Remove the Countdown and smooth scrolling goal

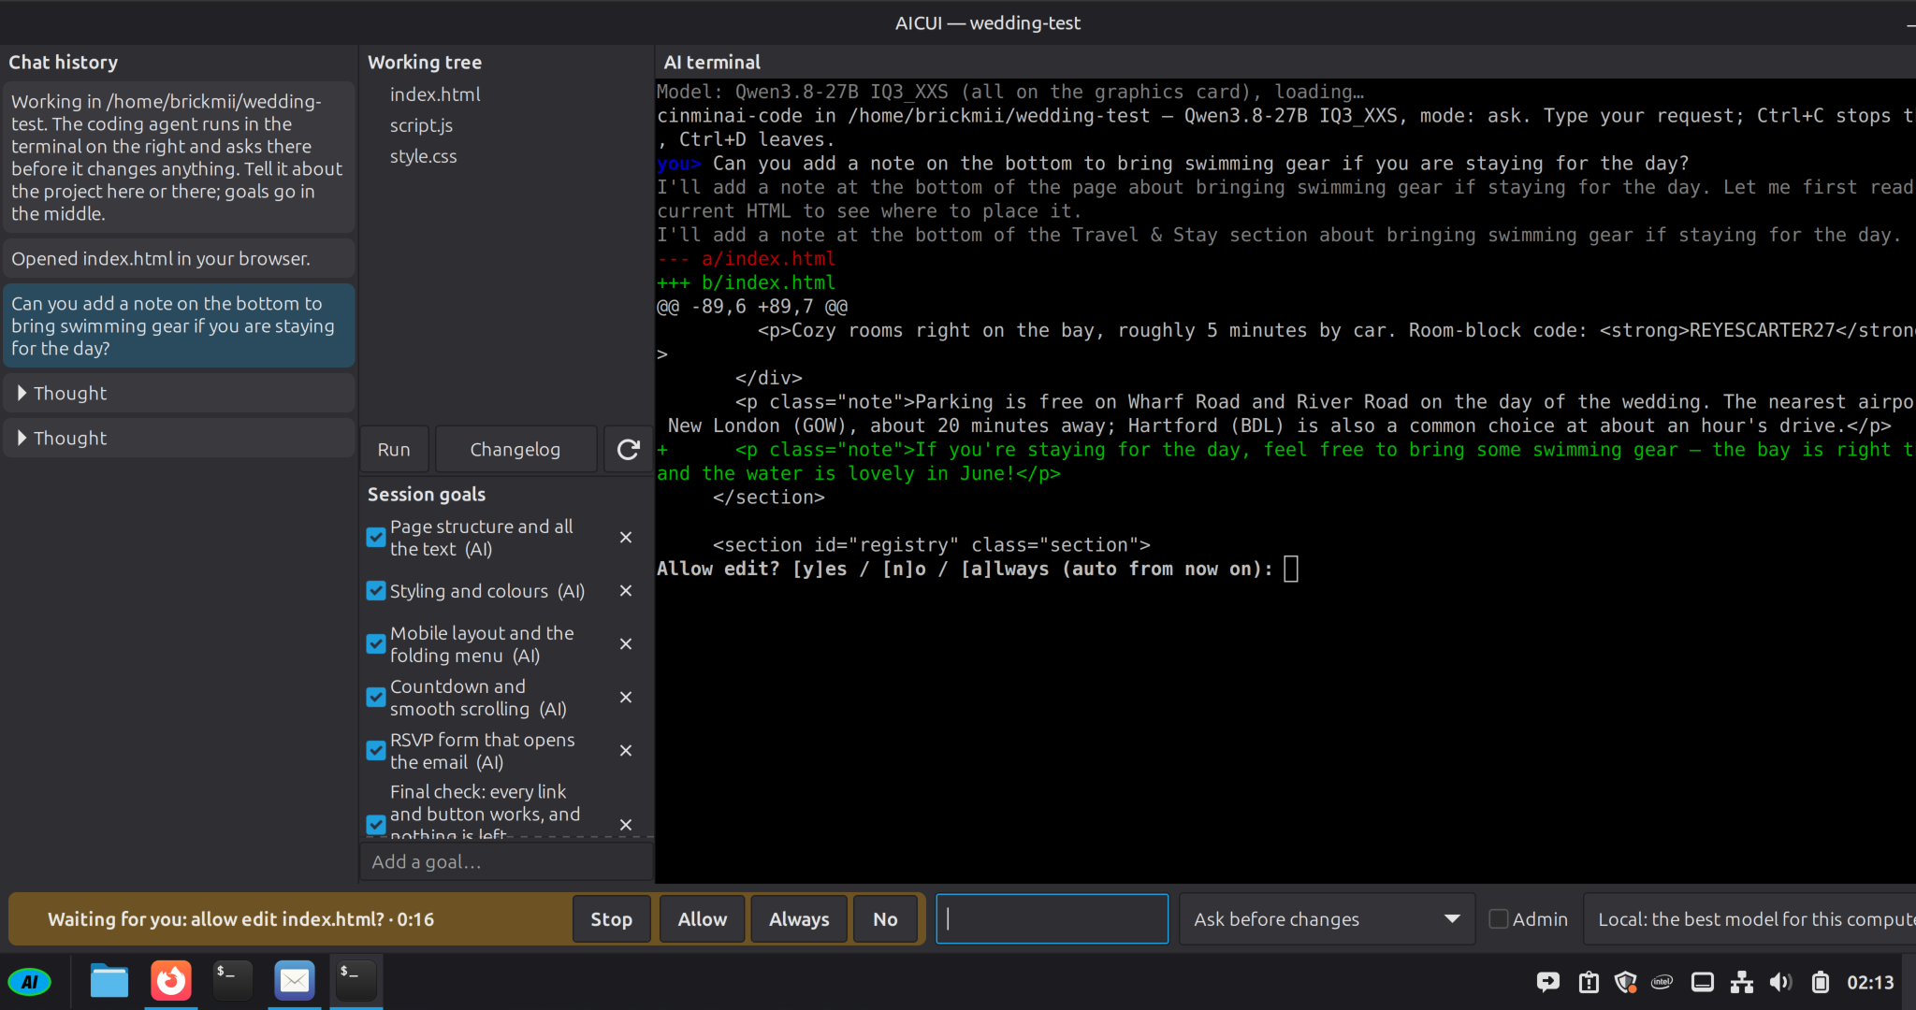point(626,698)
